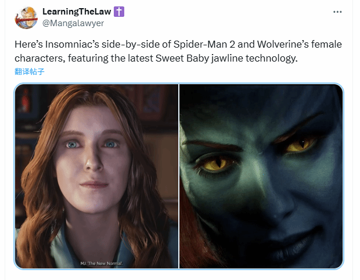
Task: Click the white divider between the two images
Action: (x=179, y=176)
